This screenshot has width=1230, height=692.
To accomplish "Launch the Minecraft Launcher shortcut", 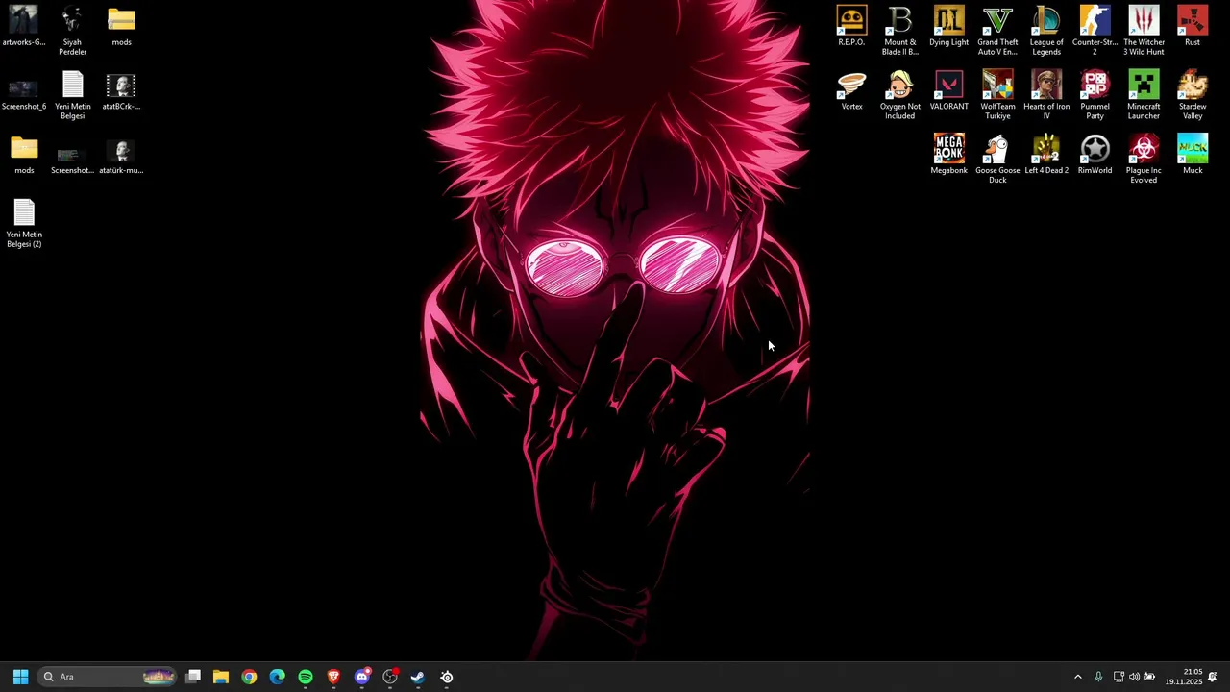I will [1144, 95].
